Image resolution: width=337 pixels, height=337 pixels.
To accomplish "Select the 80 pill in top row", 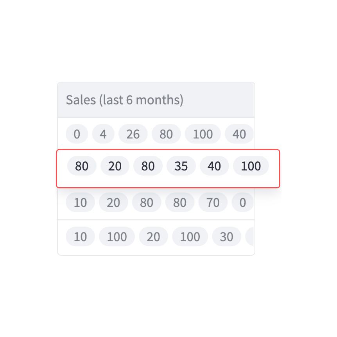I will (166, 134).
